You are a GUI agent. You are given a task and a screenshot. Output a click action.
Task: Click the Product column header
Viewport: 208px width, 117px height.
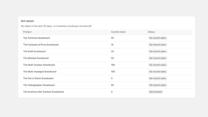pos(27,32)
